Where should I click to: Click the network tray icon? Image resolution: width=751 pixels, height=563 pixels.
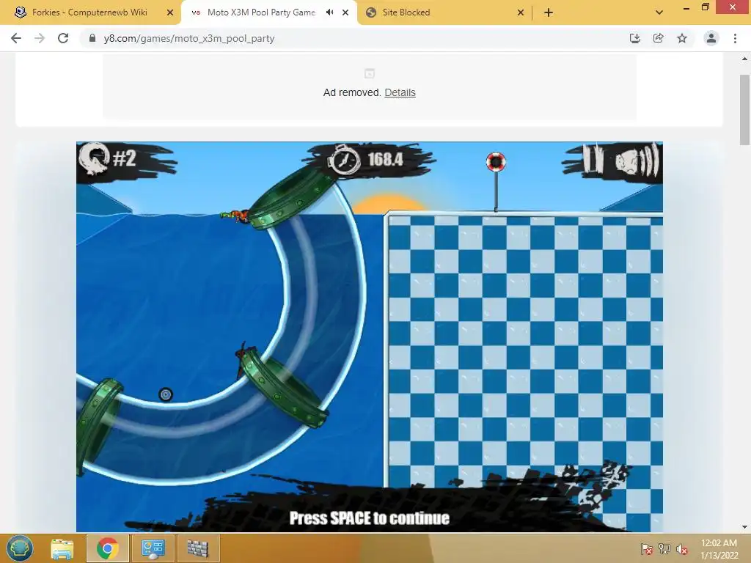click(664, 549)
